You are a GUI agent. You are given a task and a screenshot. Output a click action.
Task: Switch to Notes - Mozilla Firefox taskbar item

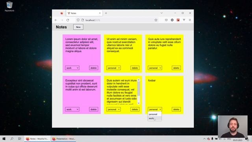[x=37, y=138]
